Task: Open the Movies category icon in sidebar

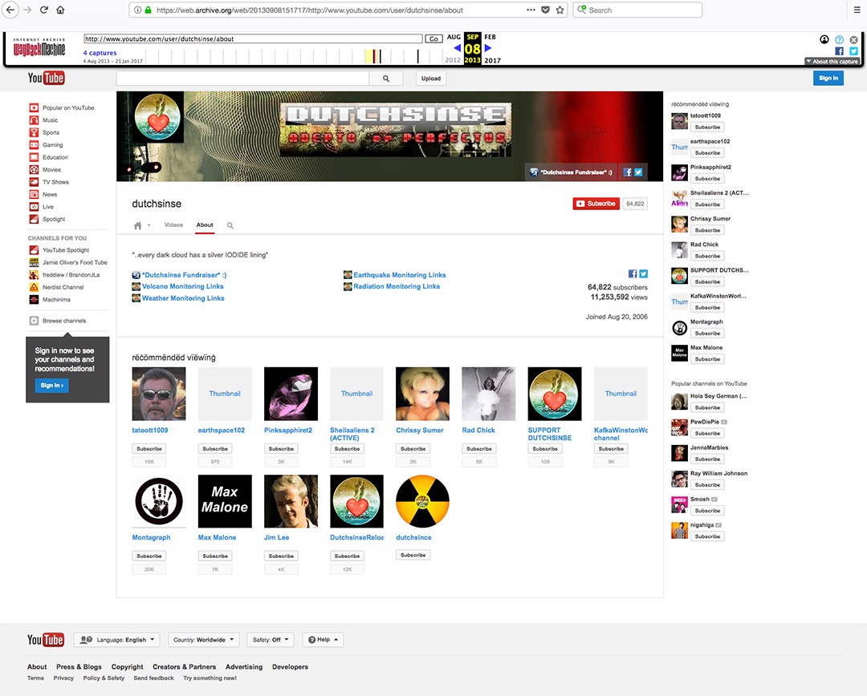Action: point(34,169)
